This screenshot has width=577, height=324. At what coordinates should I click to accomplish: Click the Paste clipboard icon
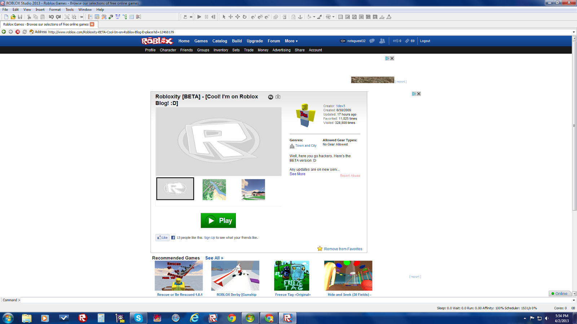tap(43, 17)
